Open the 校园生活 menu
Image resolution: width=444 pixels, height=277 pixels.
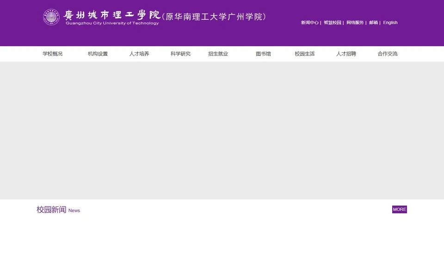305,54
